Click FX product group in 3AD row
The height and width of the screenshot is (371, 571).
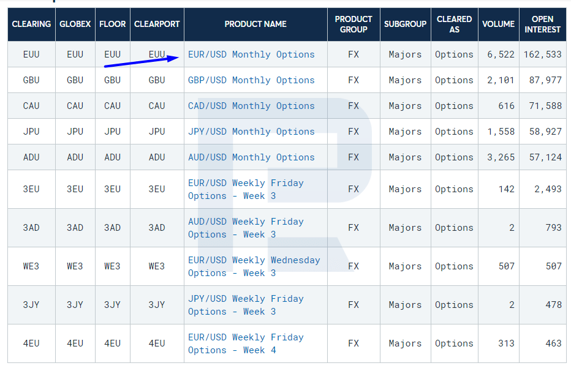[x=354, y=228]
